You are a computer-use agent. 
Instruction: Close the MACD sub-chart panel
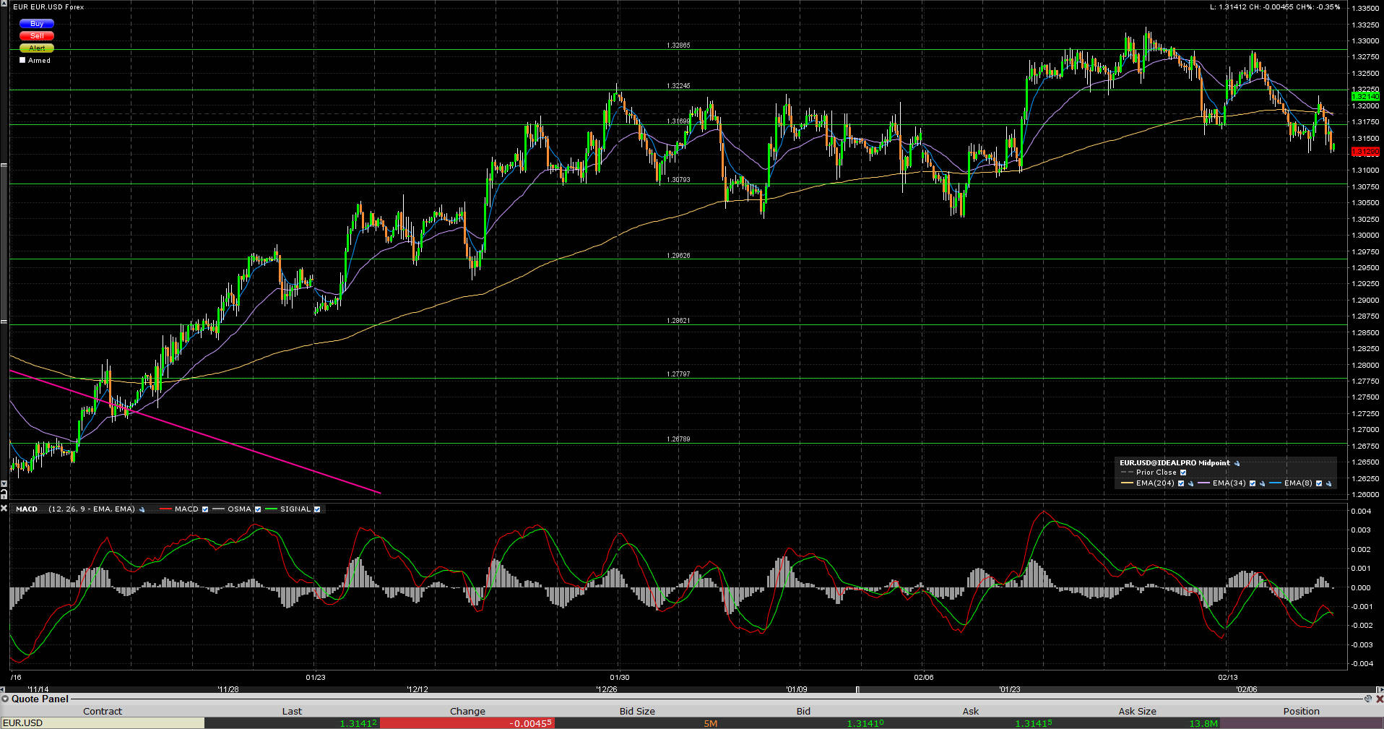click(x=4, y=509)
